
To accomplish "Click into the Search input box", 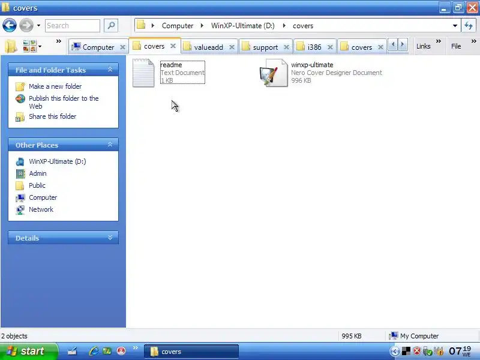I will coord(73,26).
